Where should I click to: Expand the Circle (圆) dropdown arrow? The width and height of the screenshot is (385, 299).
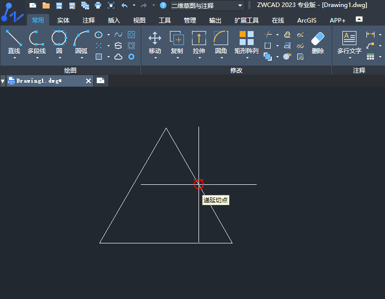60,58
